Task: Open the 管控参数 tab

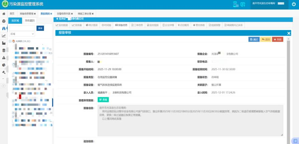Action: (199, 25)
